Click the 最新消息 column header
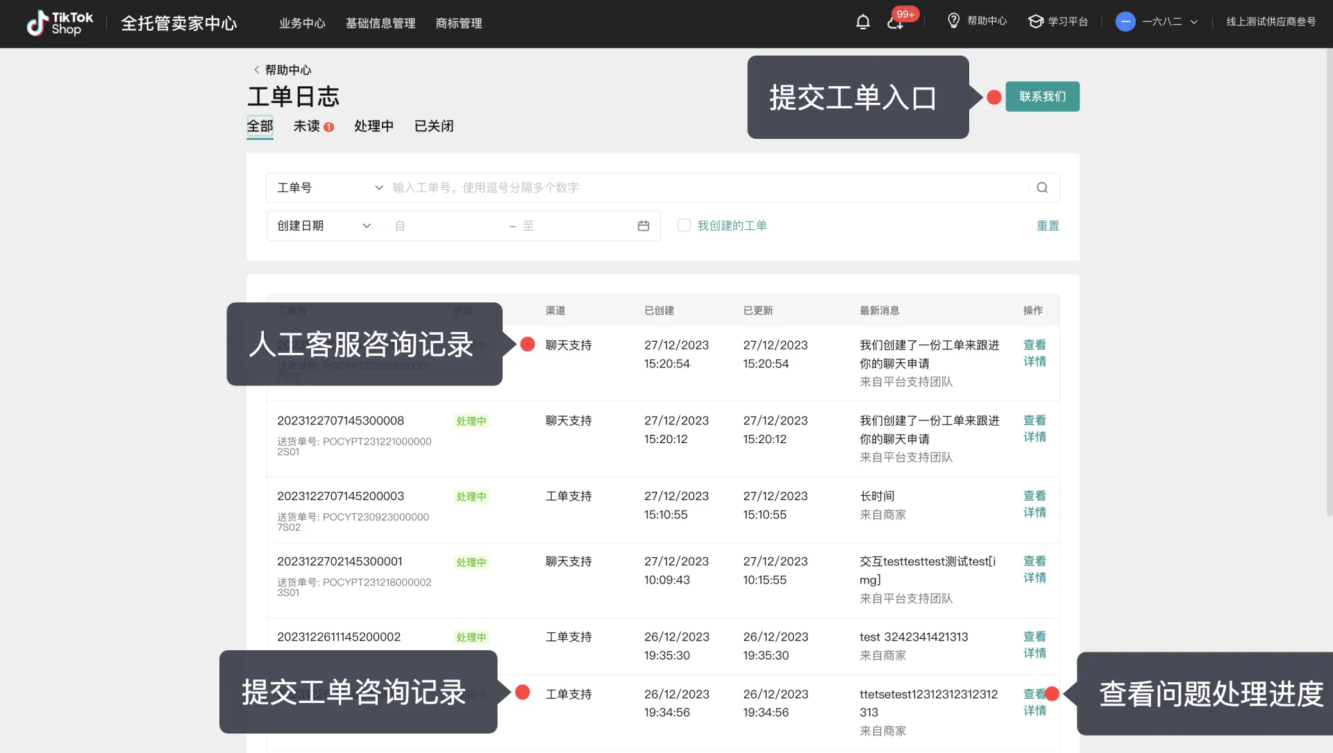This screenshot has width=1333, height=753. [879, 311]
